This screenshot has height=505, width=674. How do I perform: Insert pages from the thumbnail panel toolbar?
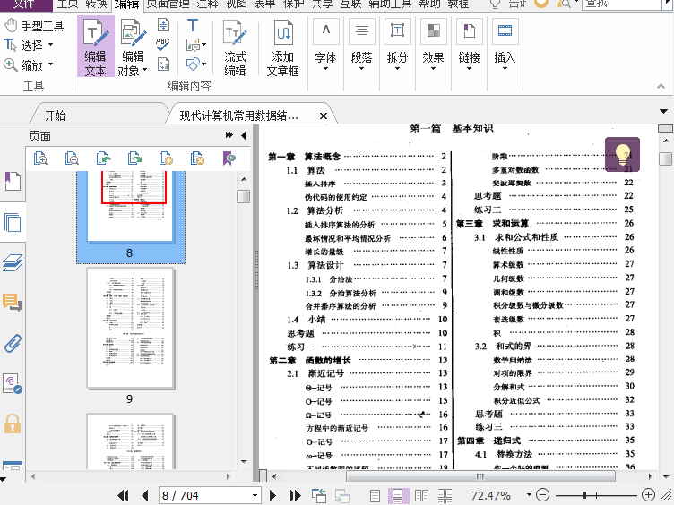click(x=166, y=158)
